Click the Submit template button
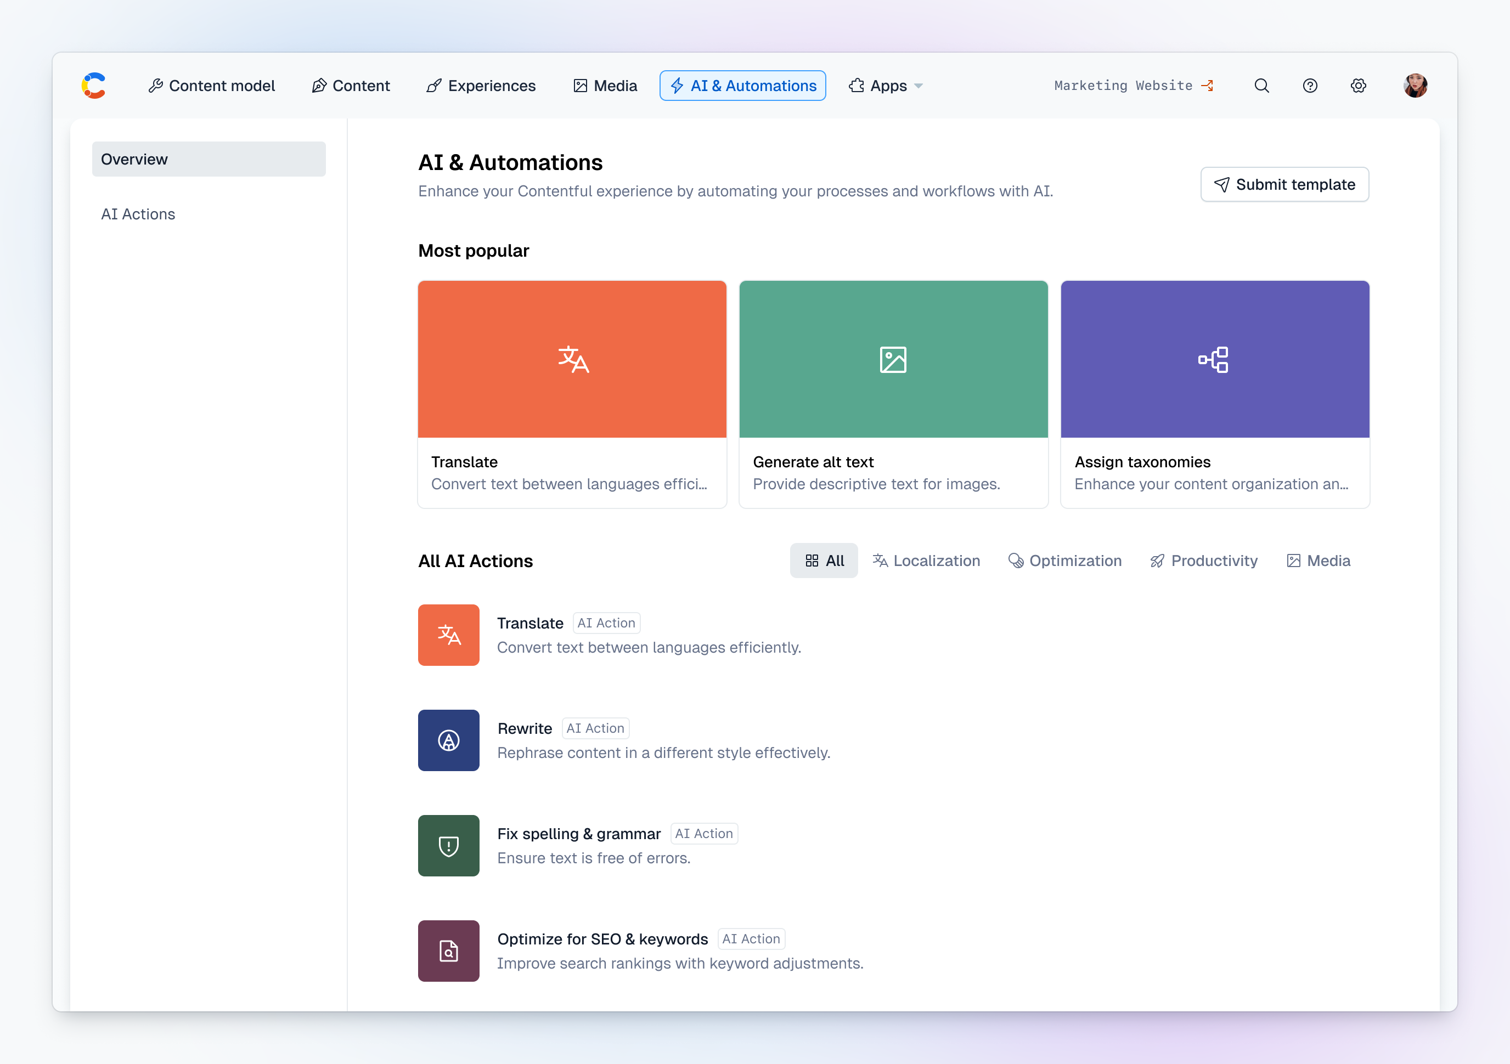The image size is (1510, 1064). [x=1284, y=185]
